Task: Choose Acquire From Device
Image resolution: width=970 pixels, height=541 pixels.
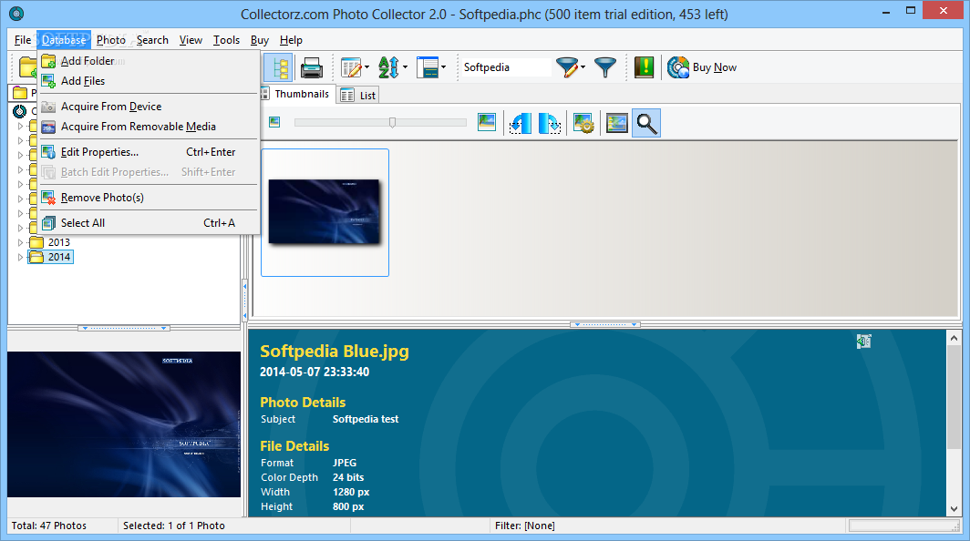Action: coord(148,107)
